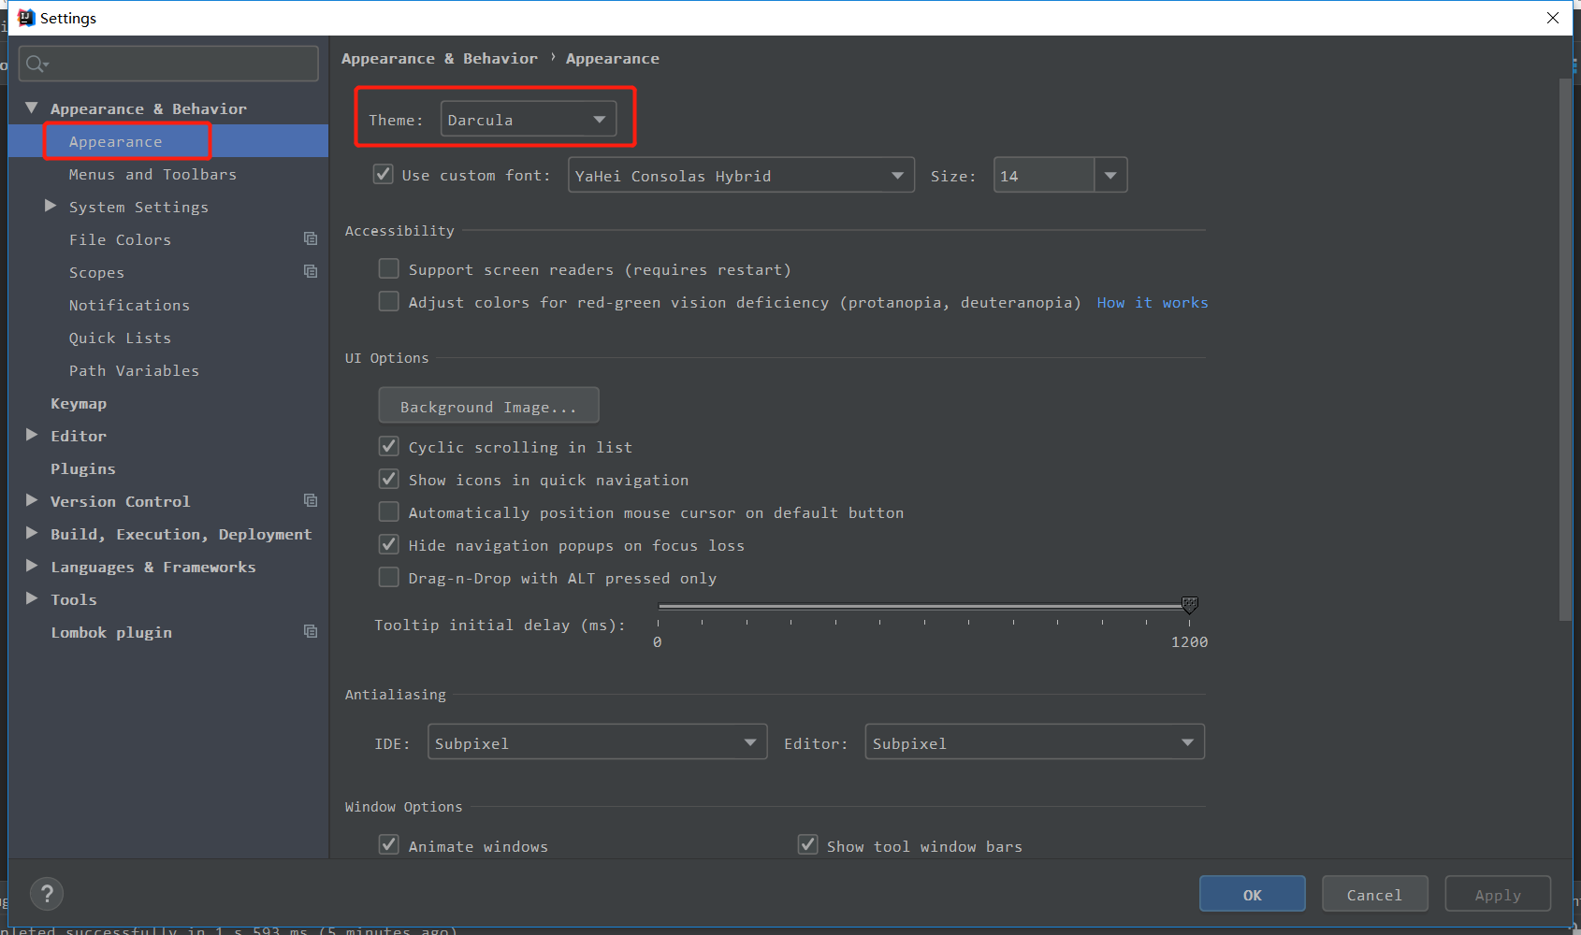Viewport: 1581px width, 935px height.
Task: Uncheck Use custom font
Action: pos(384,174)
